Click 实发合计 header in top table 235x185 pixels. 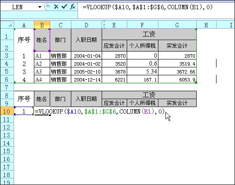177,46
